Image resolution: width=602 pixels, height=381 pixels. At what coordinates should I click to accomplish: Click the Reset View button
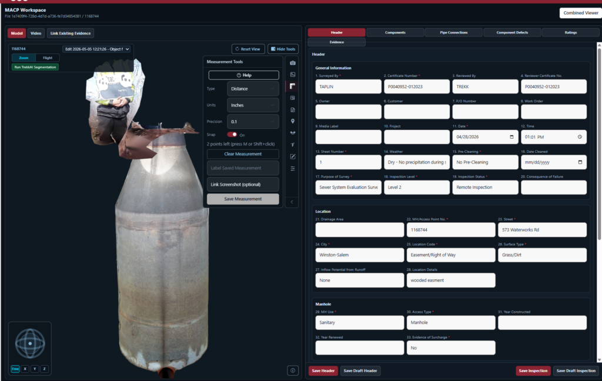(248, 49)
